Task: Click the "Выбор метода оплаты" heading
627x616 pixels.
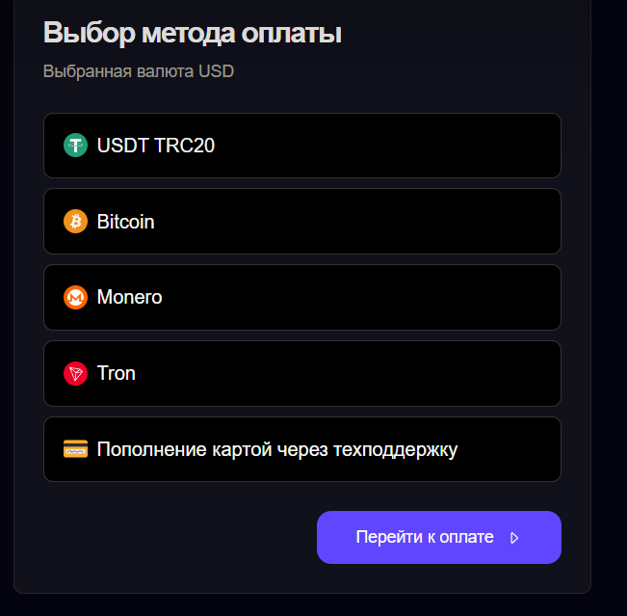Action: (193, 33)
